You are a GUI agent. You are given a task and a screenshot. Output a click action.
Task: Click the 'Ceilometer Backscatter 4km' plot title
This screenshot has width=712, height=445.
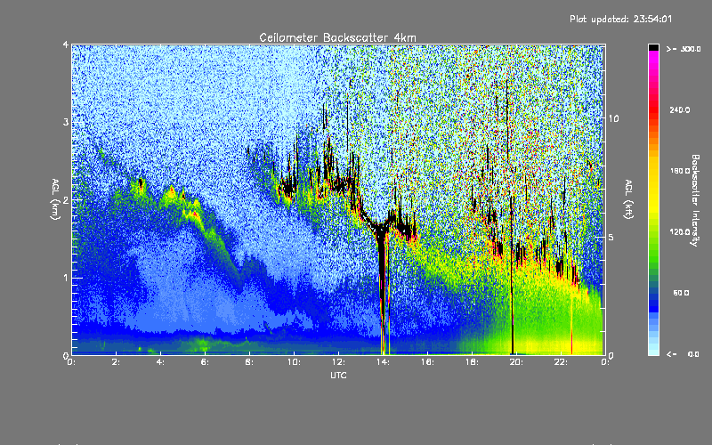coord(337,37)
